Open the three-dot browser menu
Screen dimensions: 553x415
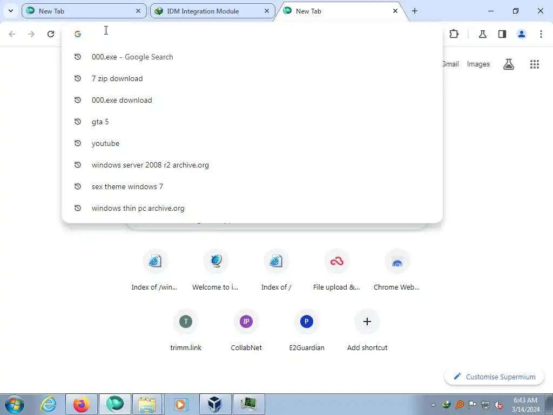point(541,34)
